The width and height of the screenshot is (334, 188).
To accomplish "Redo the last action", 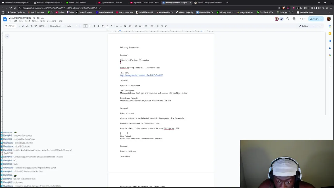I will click(x=23, y=26).
